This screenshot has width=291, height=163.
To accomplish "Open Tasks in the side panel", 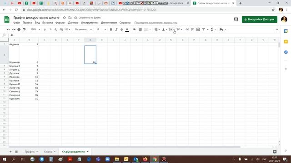I will point(286,52).
